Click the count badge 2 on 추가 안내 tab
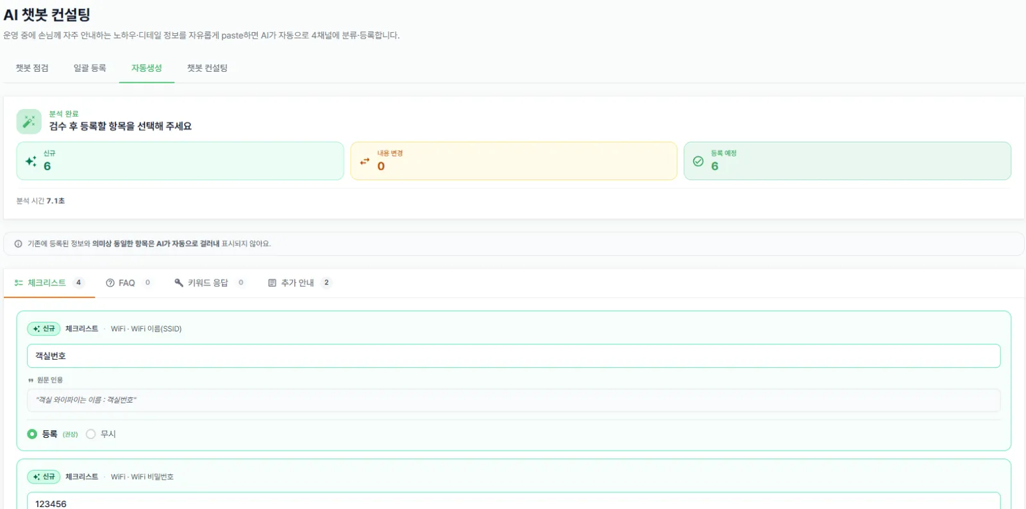Screen dimensions: 1026x509 click(x=326, y=283)
